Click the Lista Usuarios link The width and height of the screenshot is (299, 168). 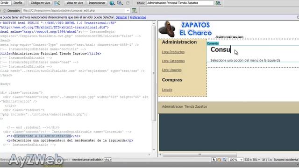pyautogui.click(x=171, y=70)
